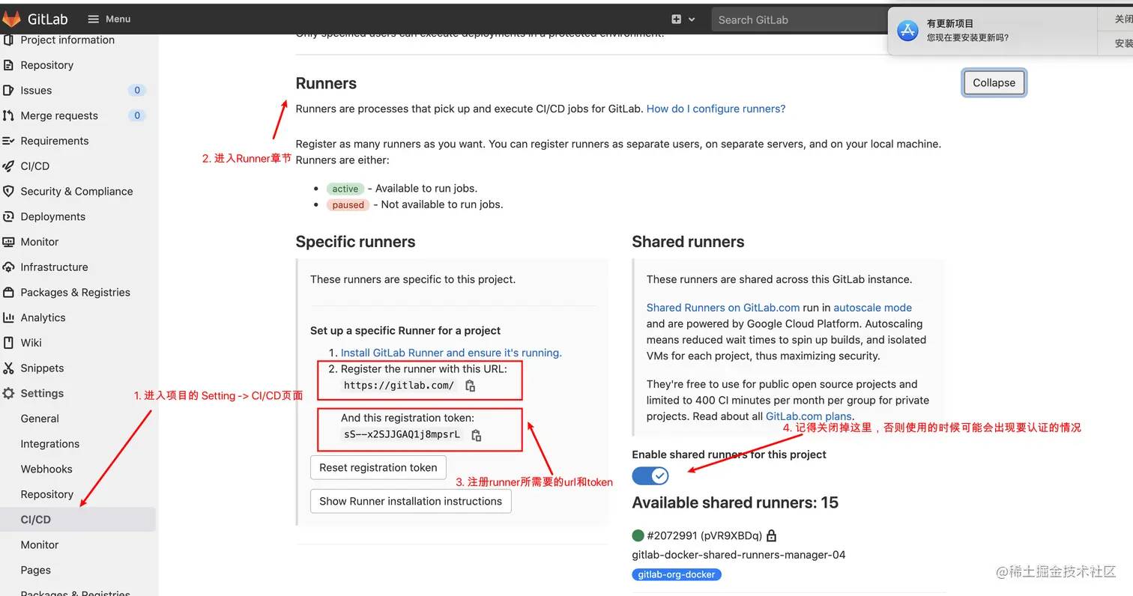The height and width of the screenshot is (596, 1133).
Task: Click gitlab-docker-shared-runners-manager-04 runner name
Action: click(739, 555)
